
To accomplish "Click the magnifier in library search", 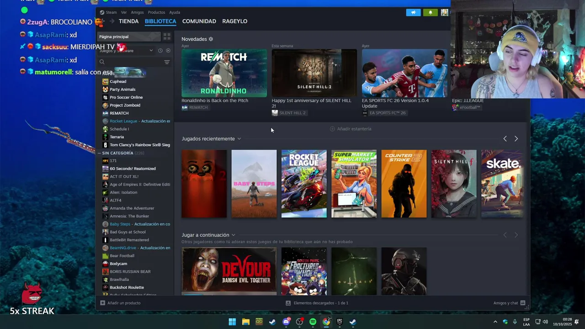I will pyautogui.click(x=102, y=62).
